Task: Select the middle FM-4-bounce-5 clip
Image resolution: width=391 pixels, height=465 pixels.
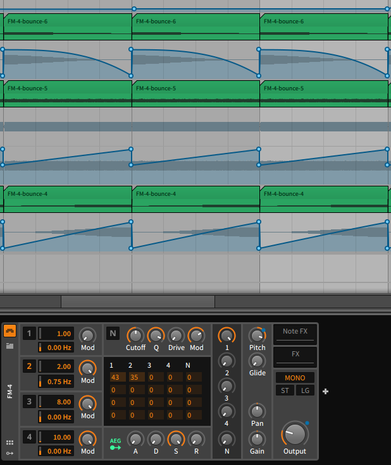Action: click(195, 94)
